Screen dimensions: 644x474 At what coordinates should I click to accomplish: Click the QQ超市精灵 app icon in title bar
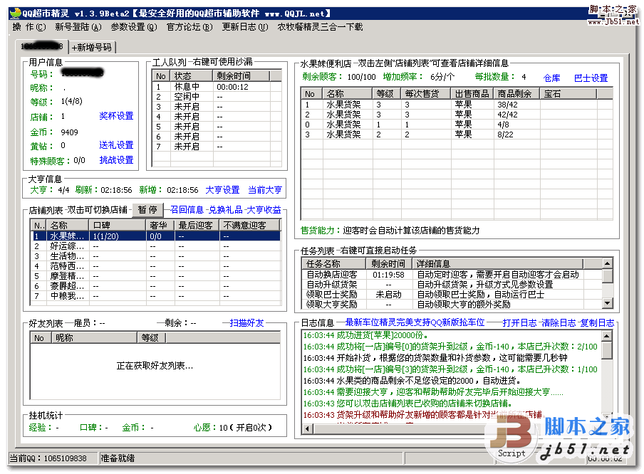(x=15, y=13)
